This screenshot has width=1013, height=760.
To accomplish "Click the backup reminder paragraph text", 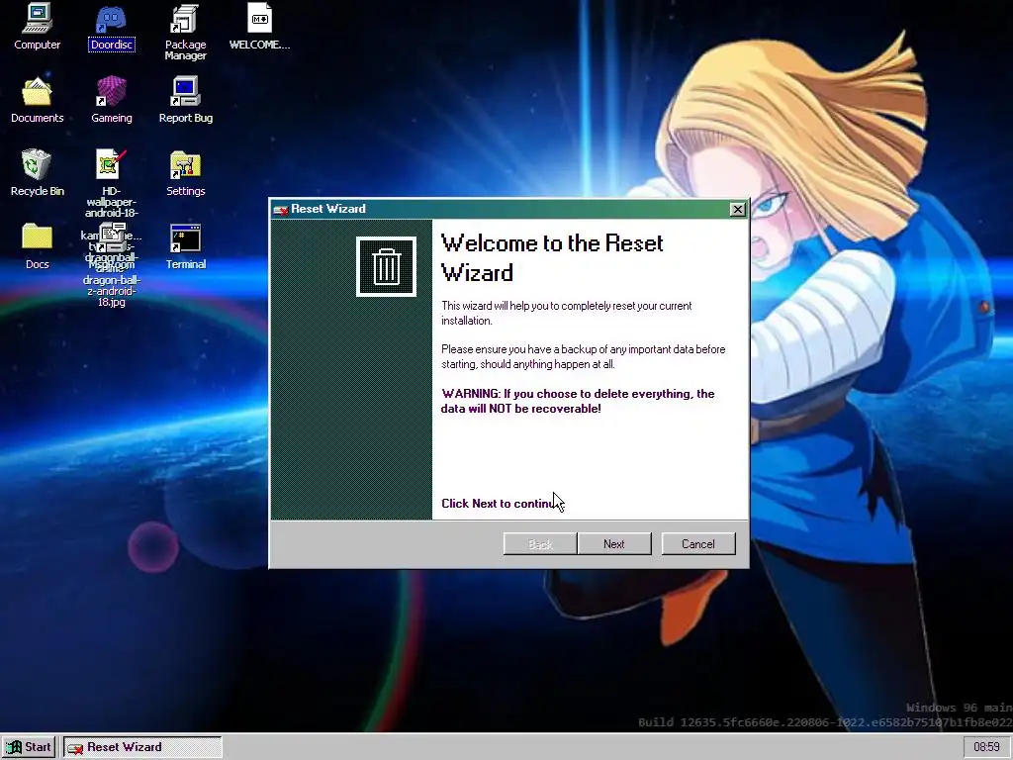I will (x=584, y=356).
